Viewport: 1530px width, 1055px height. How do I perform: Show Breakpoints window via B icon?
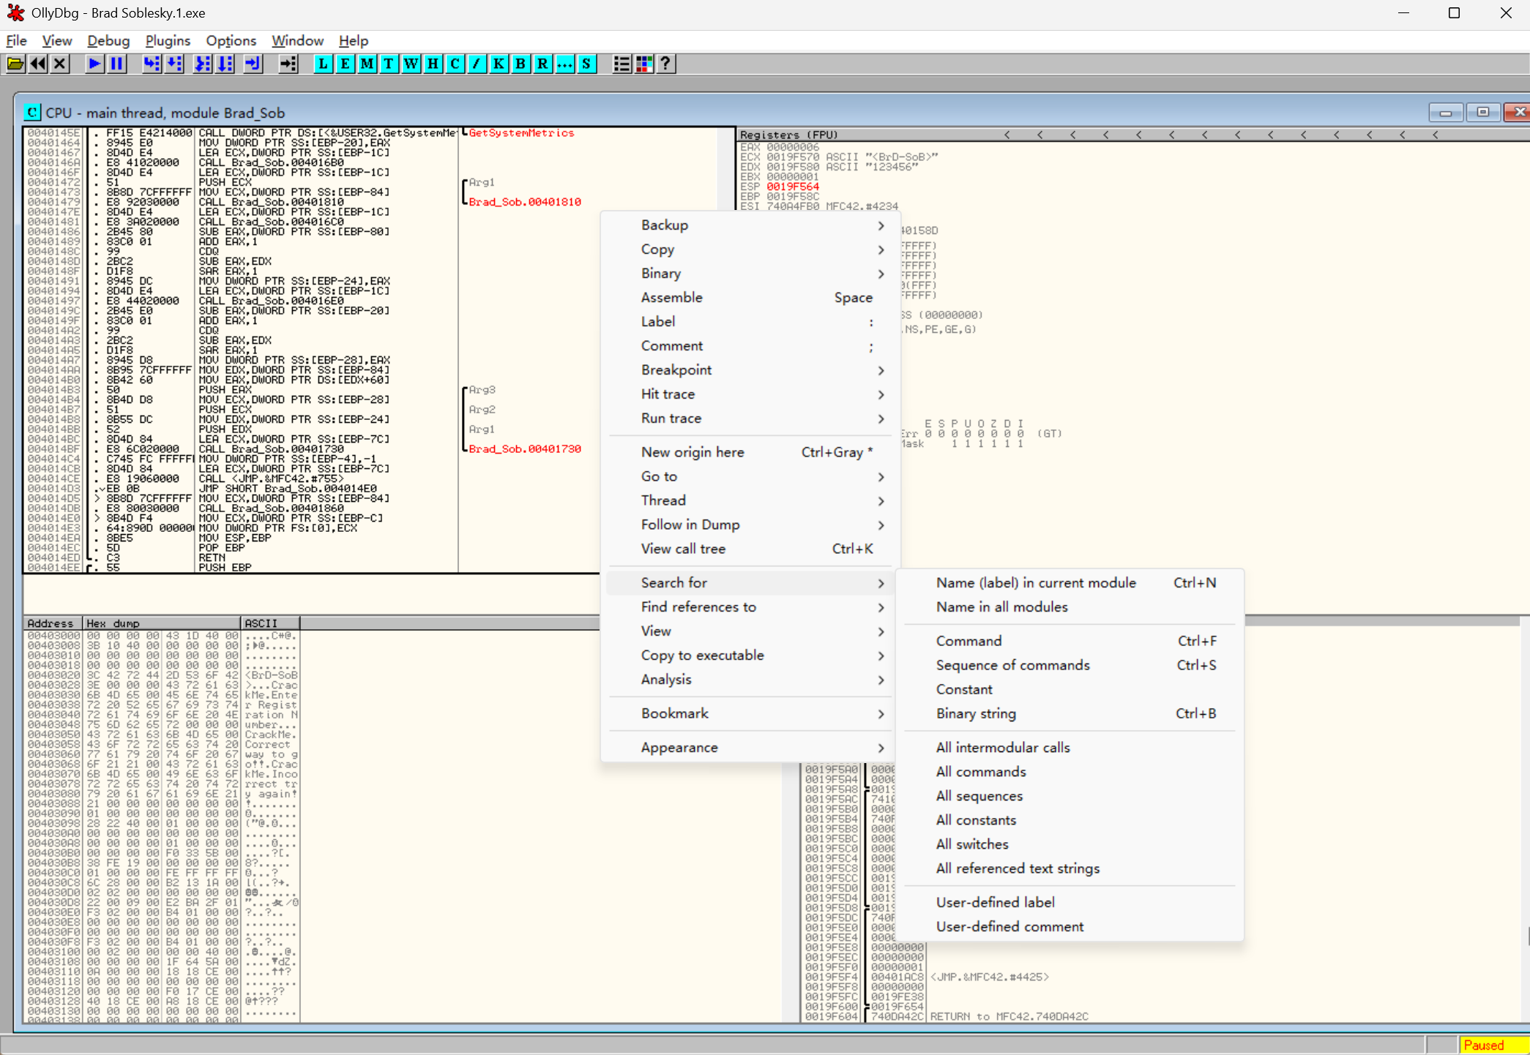pyautogui.click(x=520, y=64)
